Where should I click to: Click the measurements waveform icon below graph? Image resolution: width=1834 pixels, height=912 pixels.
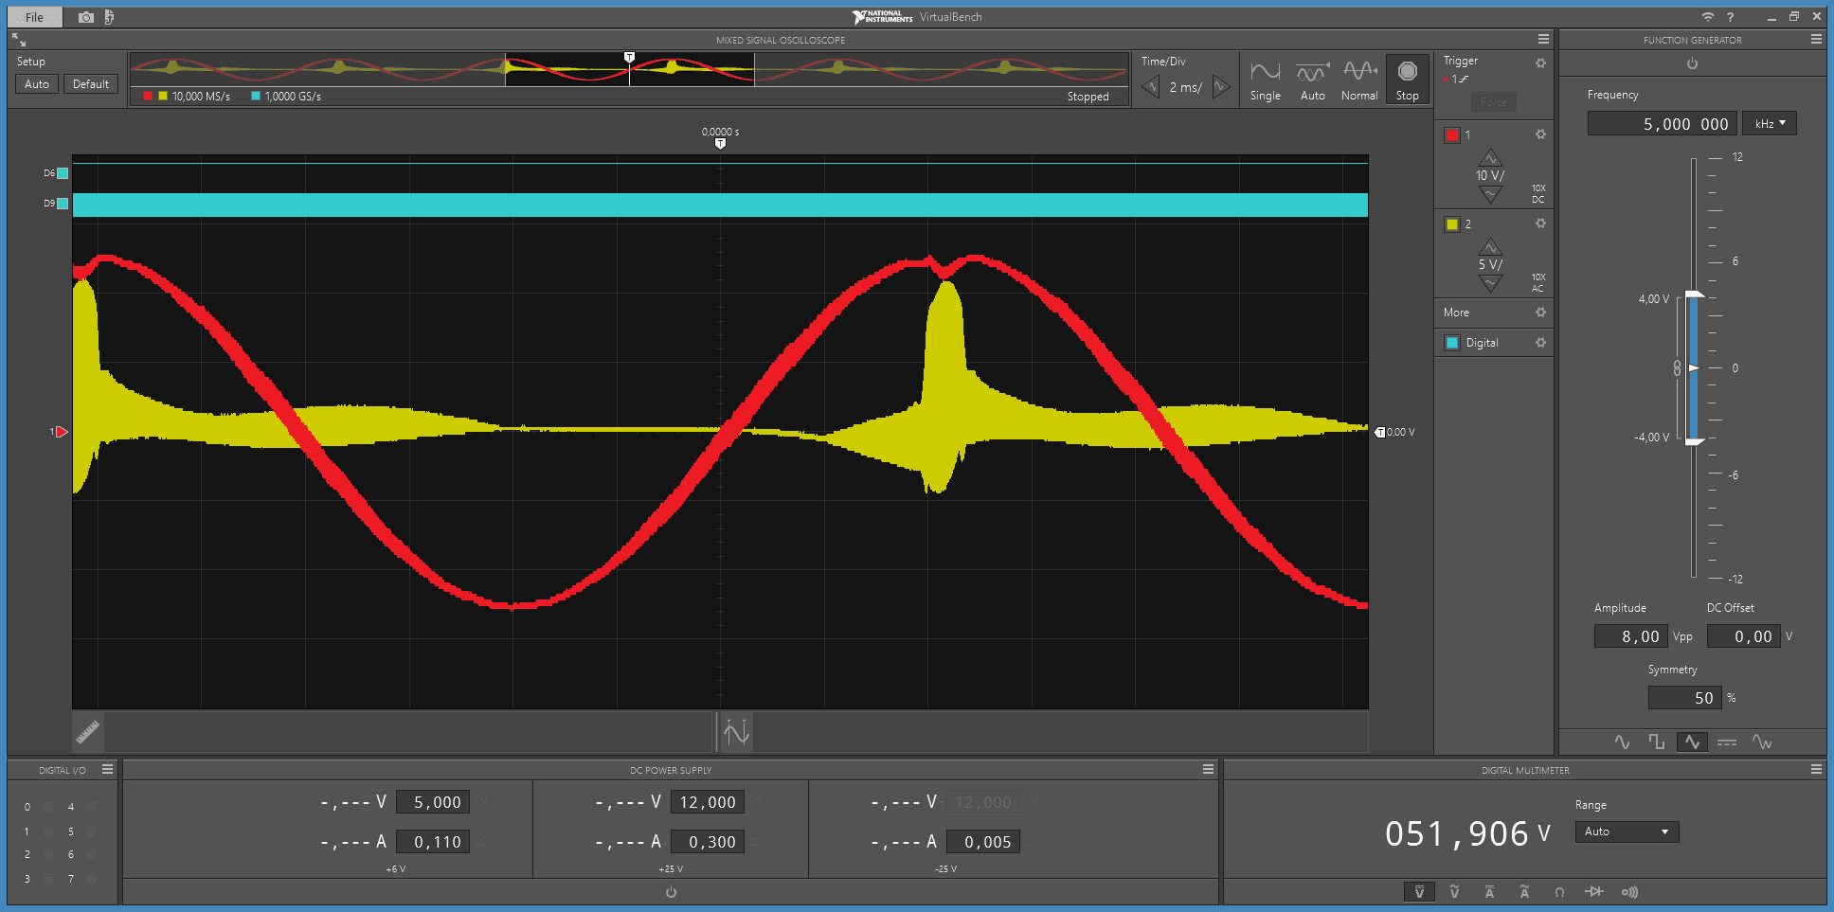coord(736,732)
